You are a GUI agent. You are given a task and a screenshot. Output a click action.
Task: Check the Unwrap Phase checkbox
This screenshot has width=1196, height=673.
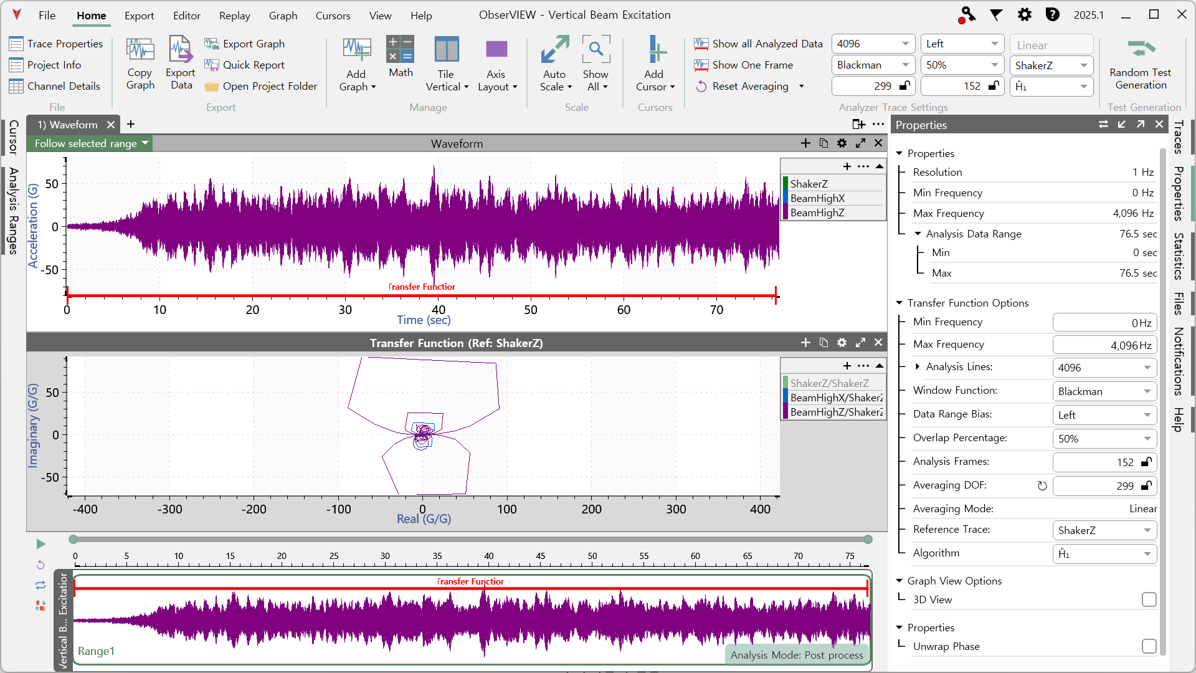coord(1149,646)
